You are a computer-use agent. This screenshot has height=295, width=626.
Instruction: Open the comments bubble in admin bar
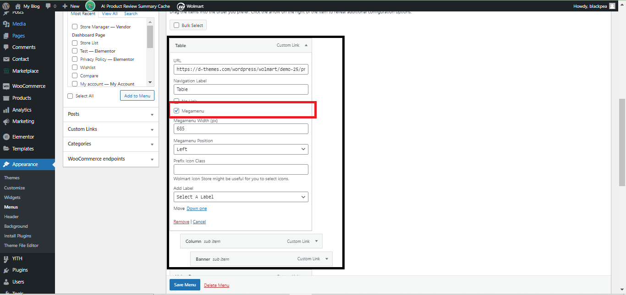click(x=49, y=6)
